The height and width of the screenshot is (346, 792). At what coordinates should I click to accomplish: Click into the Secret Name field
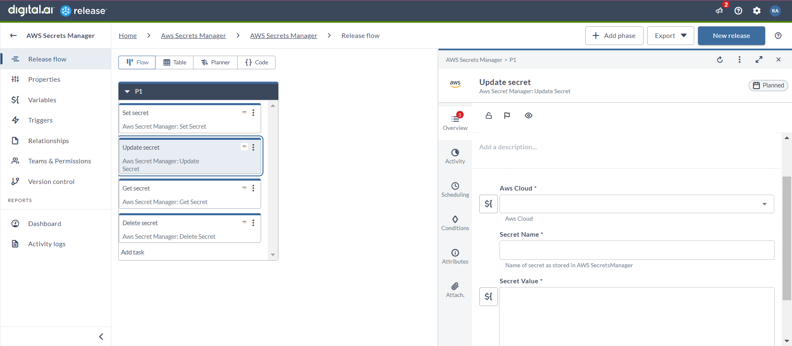coord(637,250)
